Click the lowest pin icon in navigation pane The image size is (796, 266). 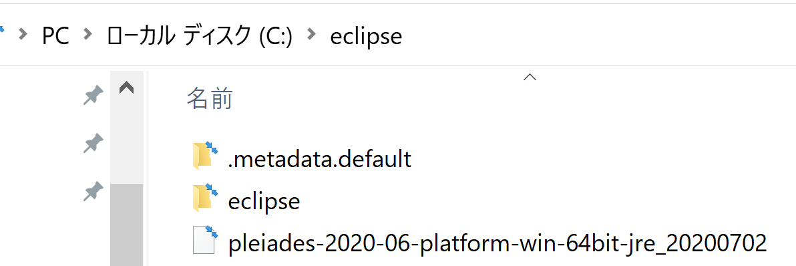93,192
